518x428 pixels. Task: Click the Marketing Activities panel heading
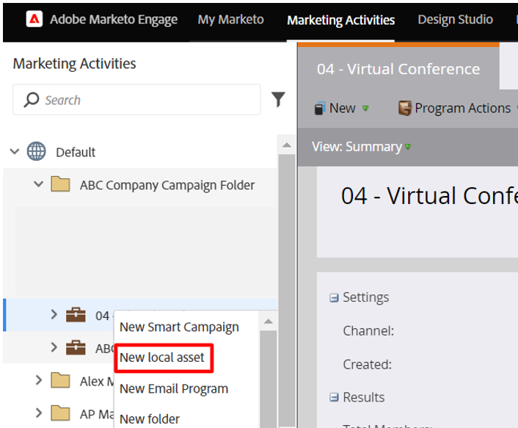[x=74, y=63]
